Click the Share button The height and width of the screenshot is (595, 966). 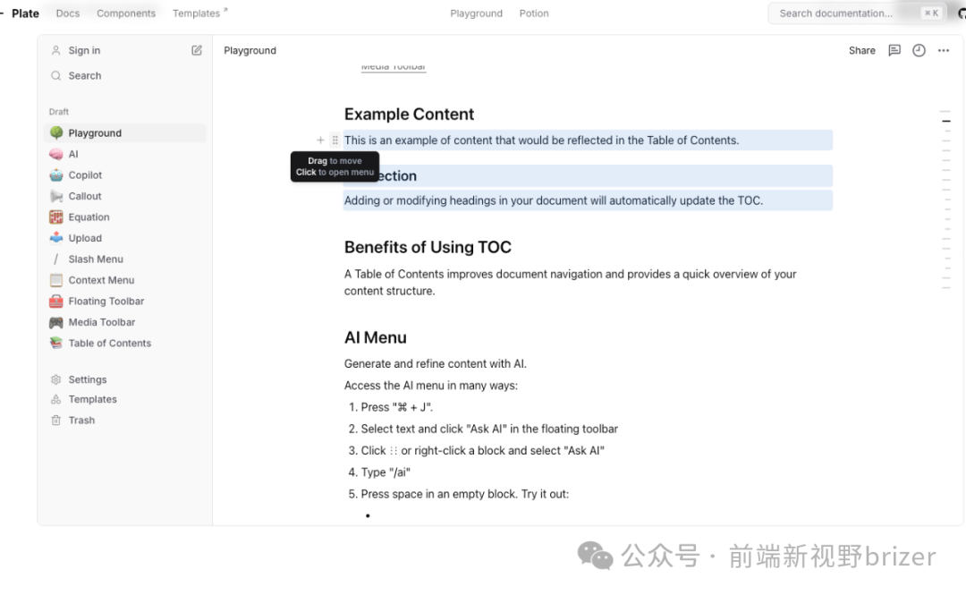pos(861,51)
